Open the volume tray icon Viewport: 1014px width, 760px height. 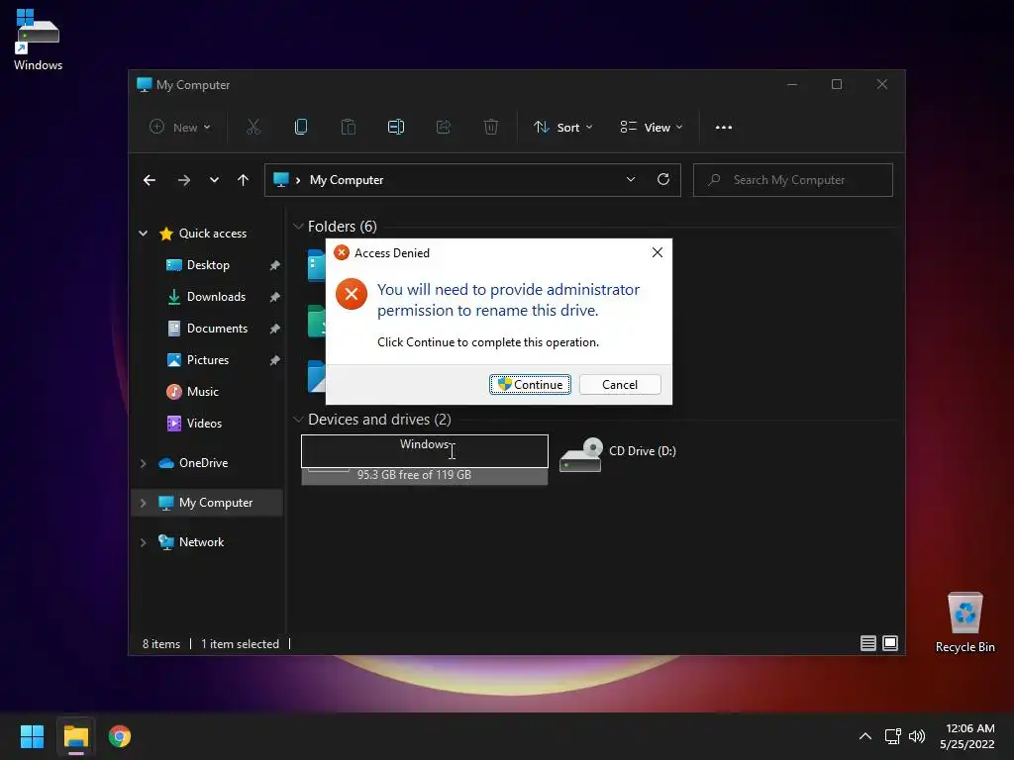click(917, 736)
